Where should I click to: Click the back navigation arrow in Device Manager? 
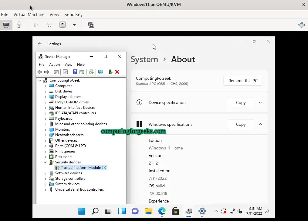tap(40, 72)
